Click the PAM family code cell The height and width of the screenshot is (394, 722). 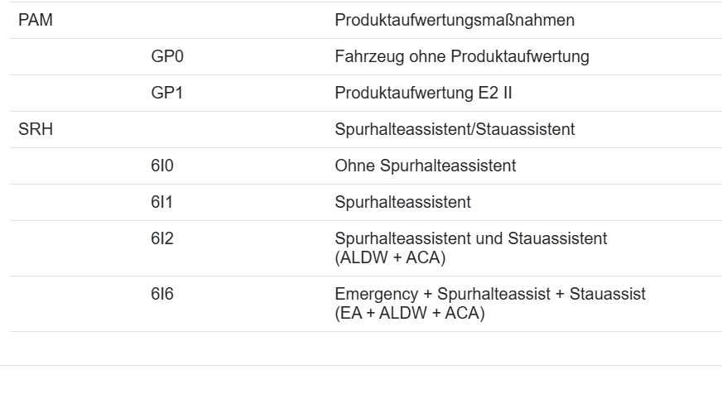[x=31, y=21]
